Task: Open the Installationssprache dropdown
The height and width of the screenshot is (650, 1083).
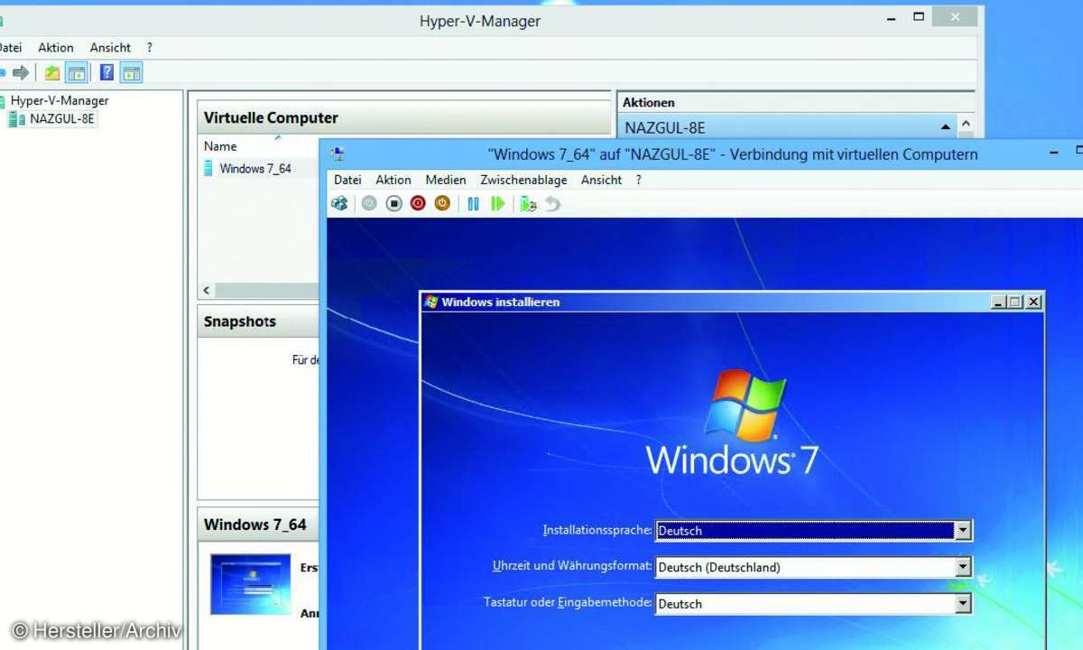Action: pyautogui.click(x=963, y=531)
